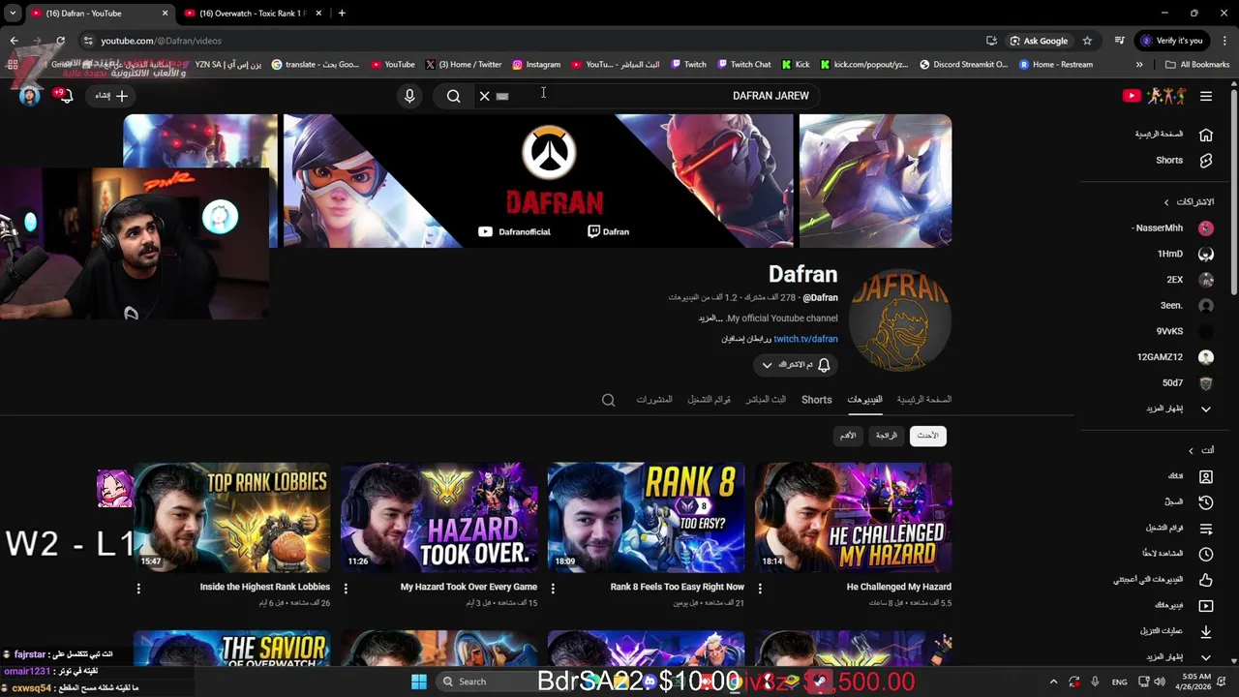Open the You section header arrow
Image resolution: width=1239 pixels, height=697 pixels.
[1191, 450]
